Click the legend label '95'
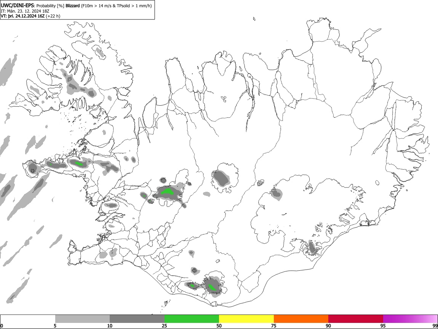 [x=383, y=326]
